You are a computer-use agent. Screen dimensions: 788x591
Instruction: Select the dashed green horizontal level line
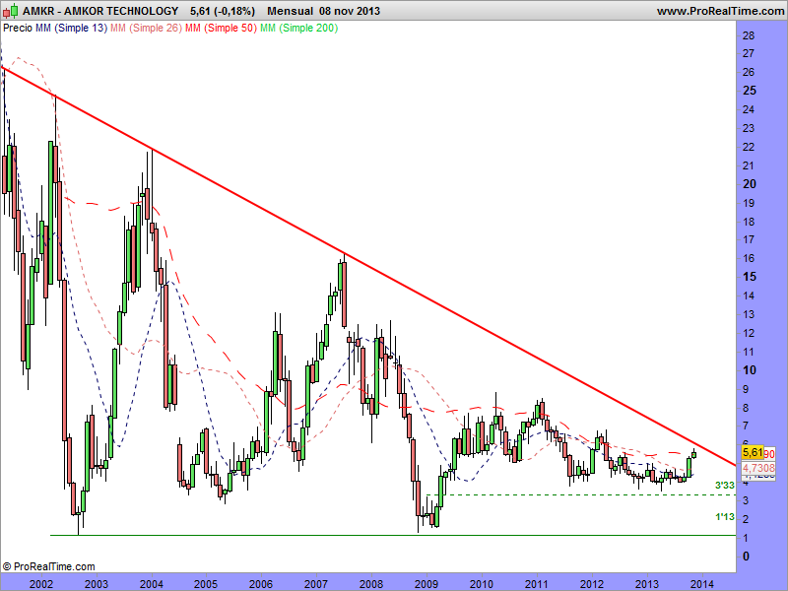coord(581,495)
